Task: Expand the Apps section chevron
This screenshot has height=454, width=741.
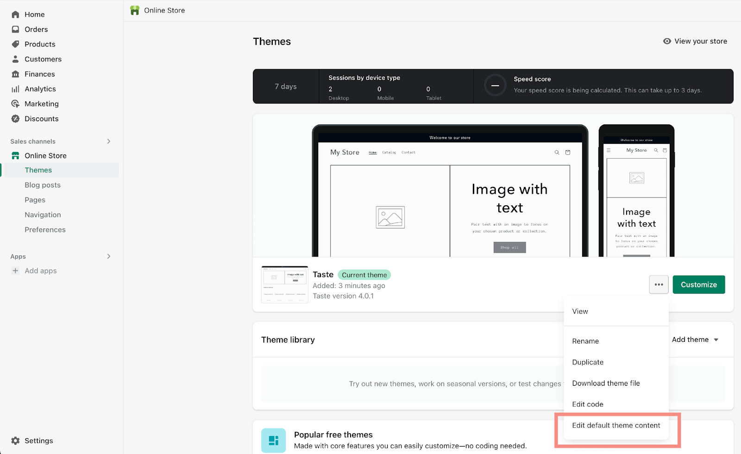Action: 108,256
